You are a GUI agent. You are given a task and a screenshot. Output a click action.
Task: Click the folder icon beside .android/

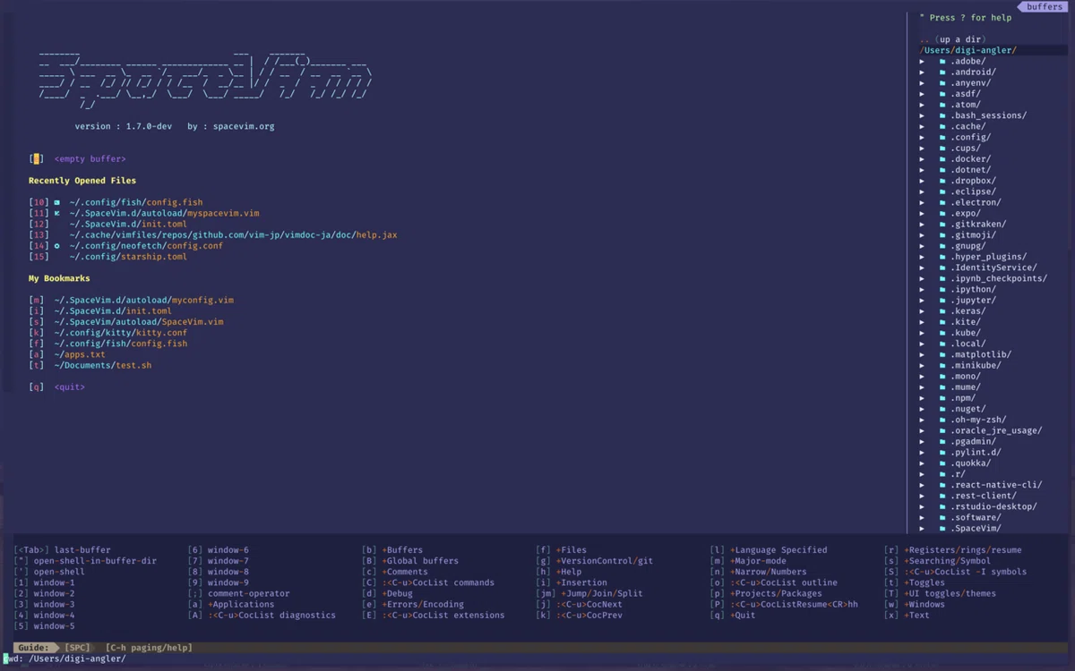click(942, 72)
